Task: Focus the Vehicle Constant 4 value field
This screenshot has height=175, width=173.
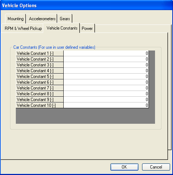Action: [106, 71]
